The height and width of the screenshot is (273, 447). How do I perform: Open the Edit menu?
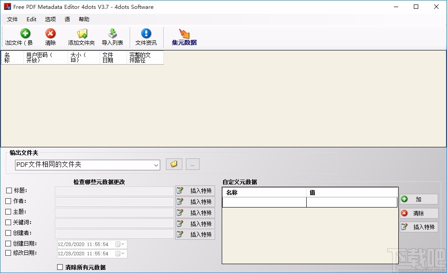31,19
